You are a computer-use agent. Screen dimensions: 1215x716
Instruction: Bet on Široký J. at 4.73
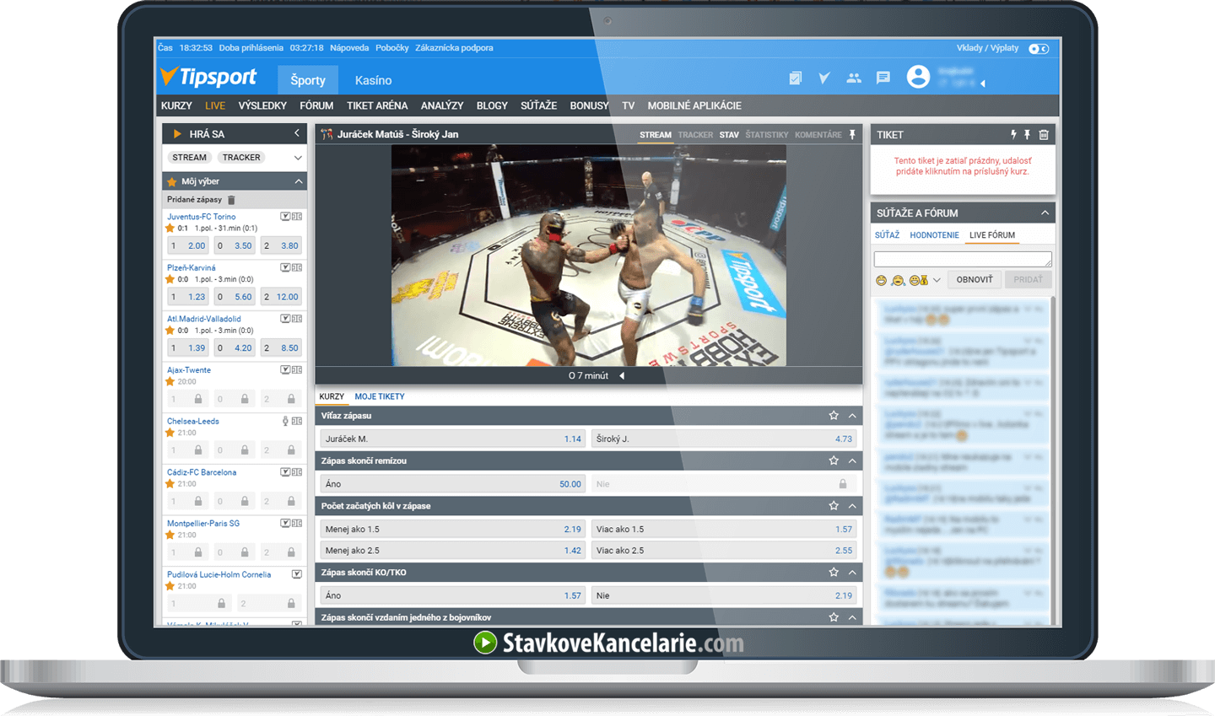pos(724,439)
